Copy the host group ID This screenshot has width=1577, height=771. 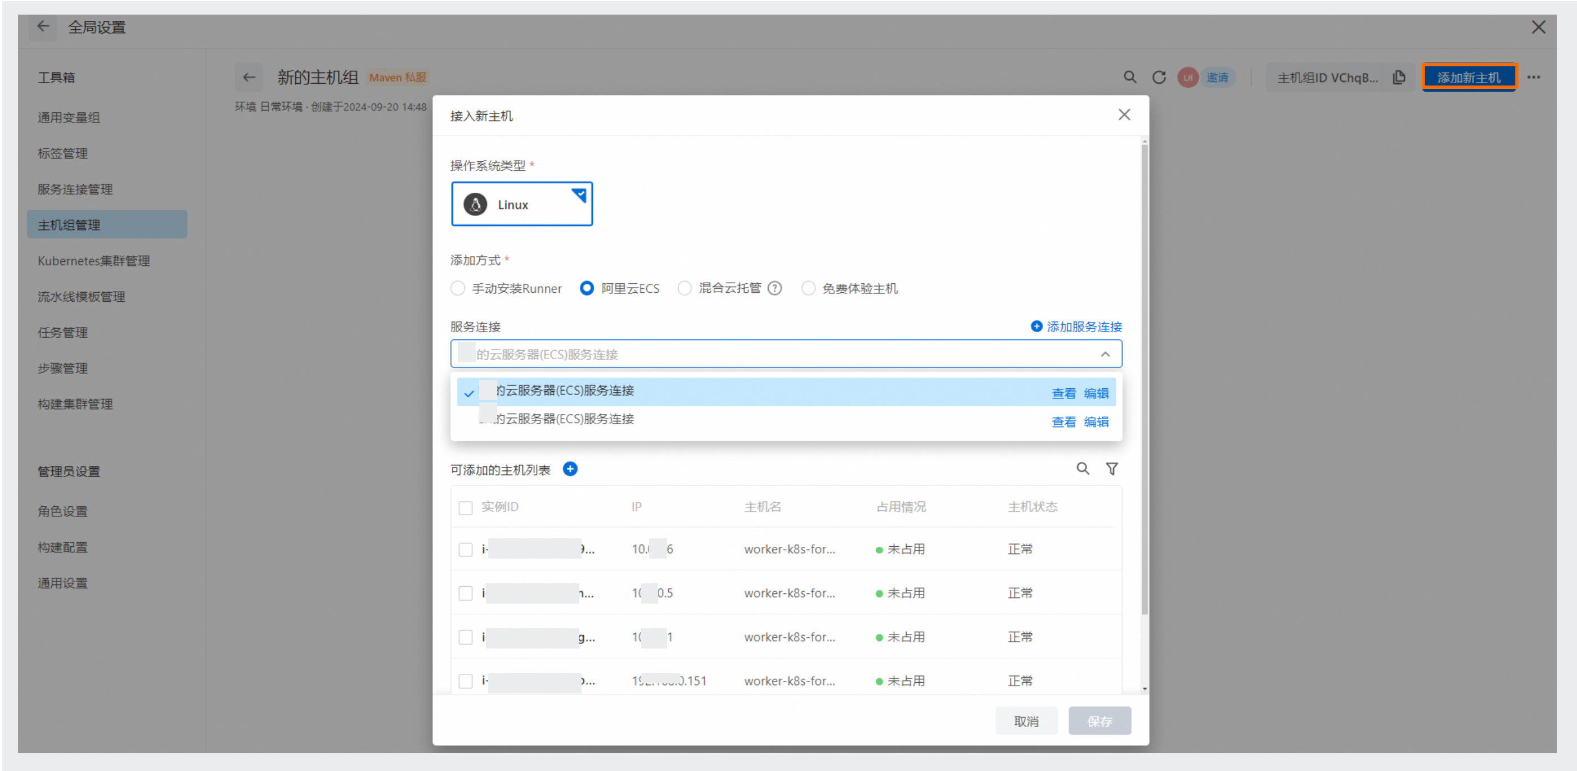pyautogui.click(x=1399, y=77)
